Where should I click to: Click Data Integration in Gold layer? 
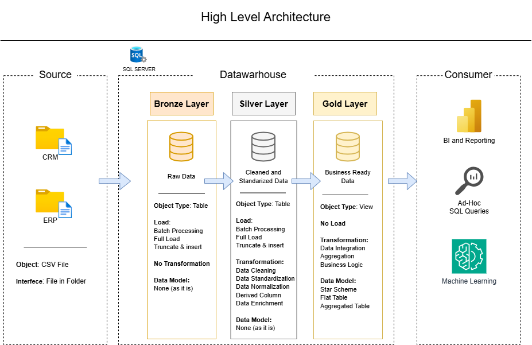(343, 248)
